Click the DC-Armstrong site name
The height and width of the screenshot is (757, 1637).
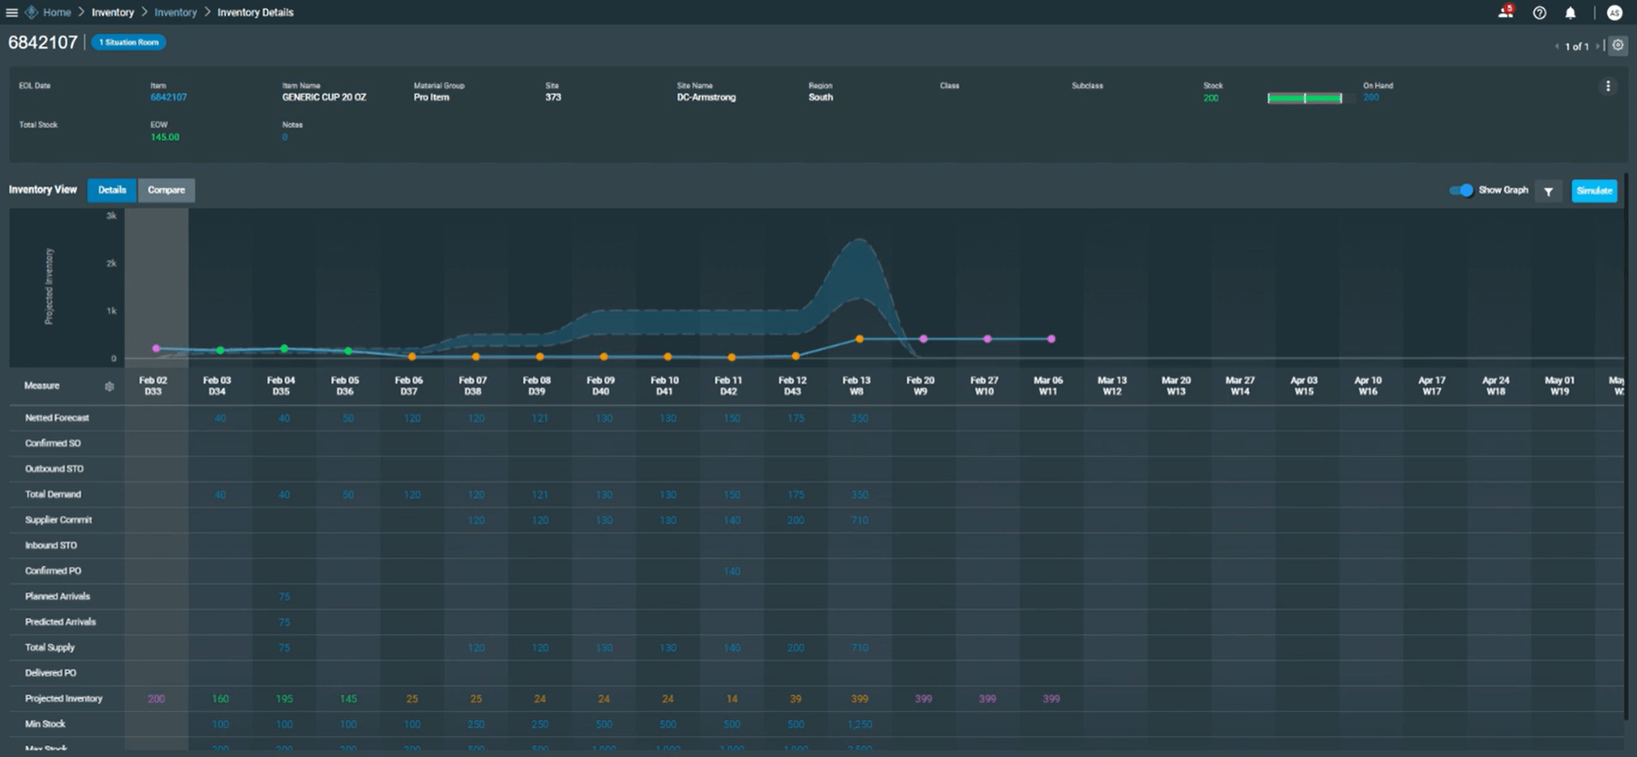(706, 97)
